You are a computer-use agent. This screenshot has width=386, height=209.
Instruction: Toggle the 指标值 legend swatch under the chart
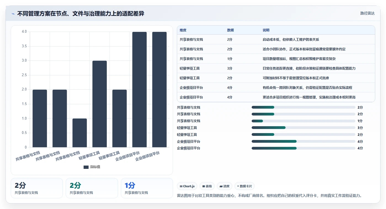pyautogui.click(x=86, y=167)
